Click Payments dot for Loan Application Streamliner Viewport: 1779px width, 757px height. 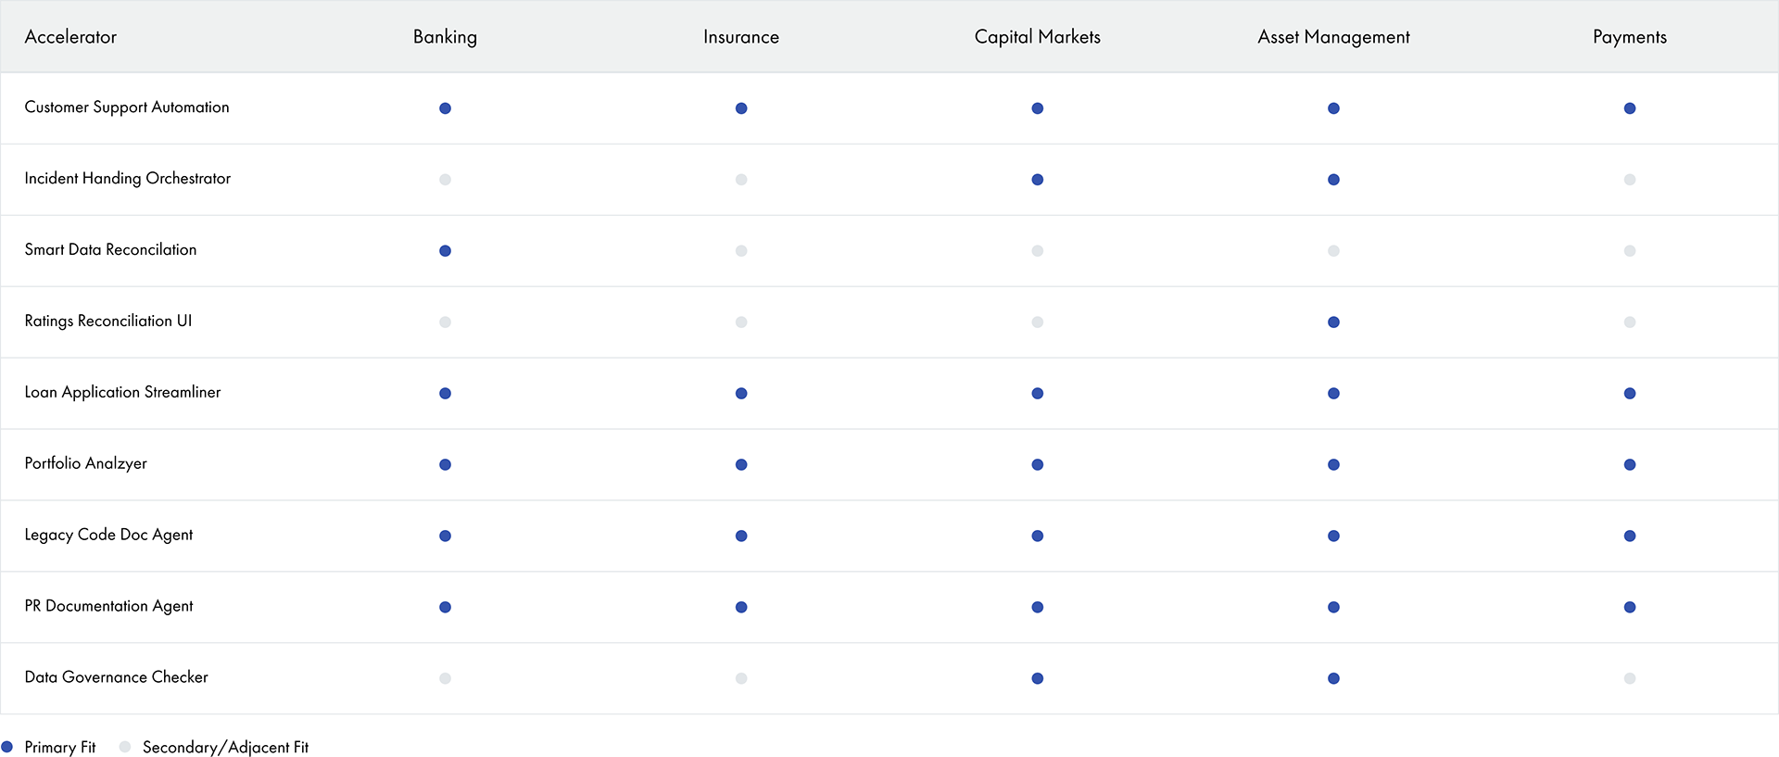point(1629,394)
